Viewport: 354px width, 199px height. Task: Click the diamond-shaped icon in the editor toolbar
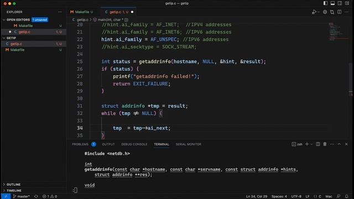(x=325, y=12)
